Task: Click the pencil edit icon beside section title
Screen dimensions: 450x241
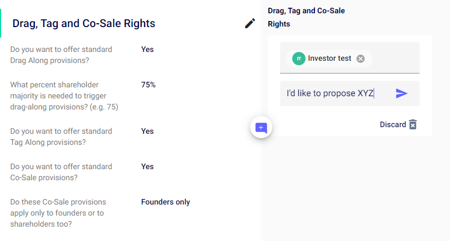Action: (x=250, y=23)
